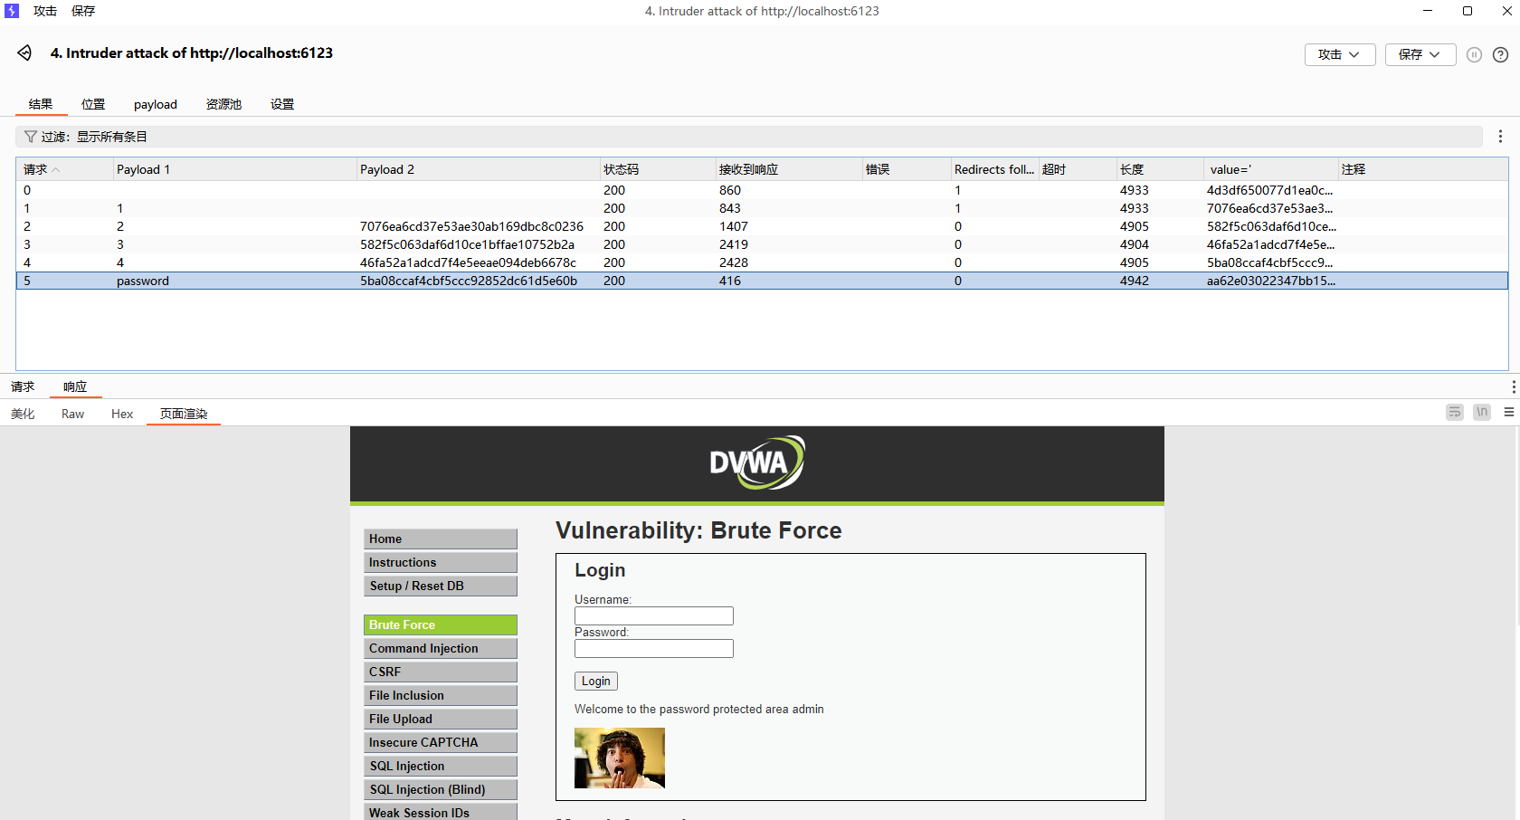Click the Burp Suite logo icon
1520x820 pixels.
click(x=12, y=11)
